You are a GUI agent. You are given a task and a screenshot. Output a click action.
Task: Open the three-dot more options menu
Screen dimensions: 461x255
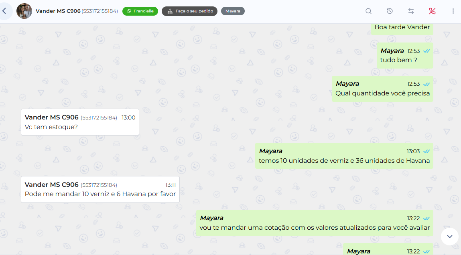coord(453,11)
